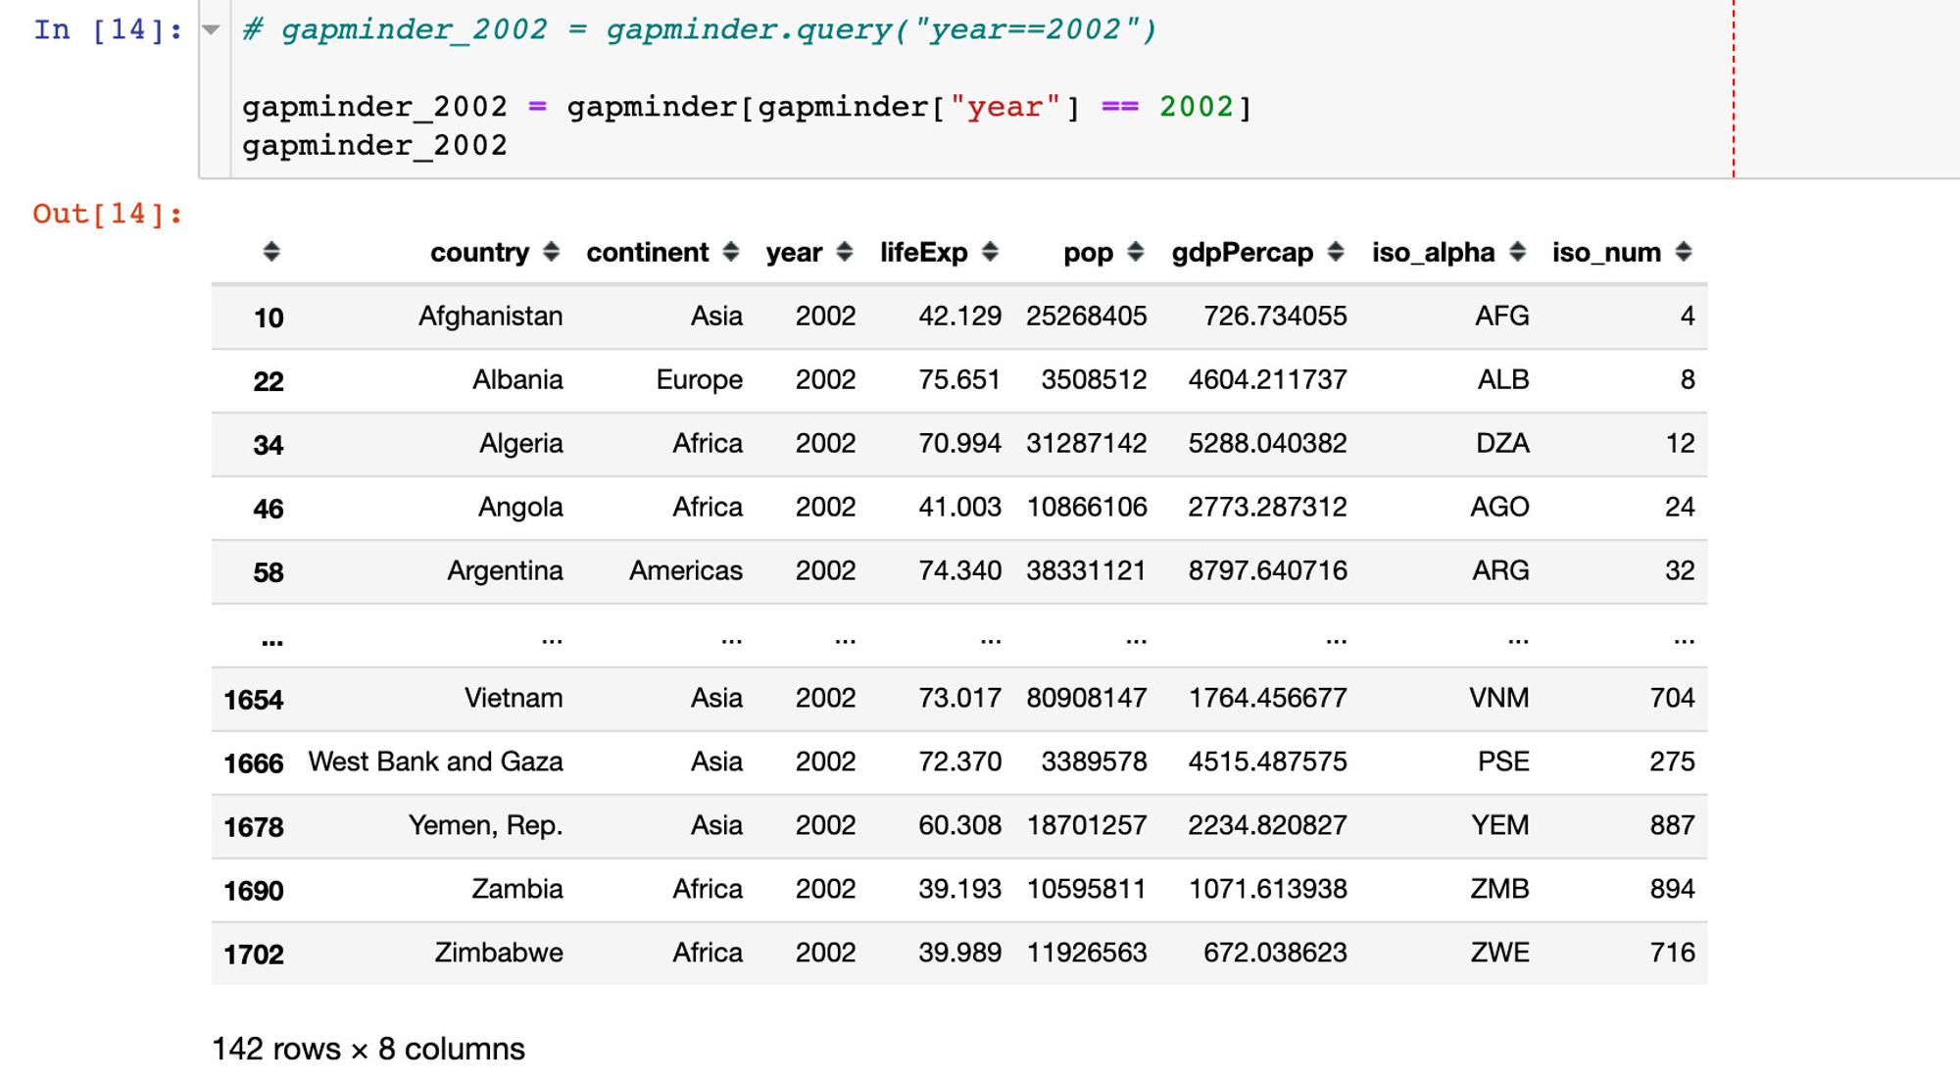Screen dimensions: 1960x1080
Task: Select the Argentina country cell
Action: (x=505, y=571)
